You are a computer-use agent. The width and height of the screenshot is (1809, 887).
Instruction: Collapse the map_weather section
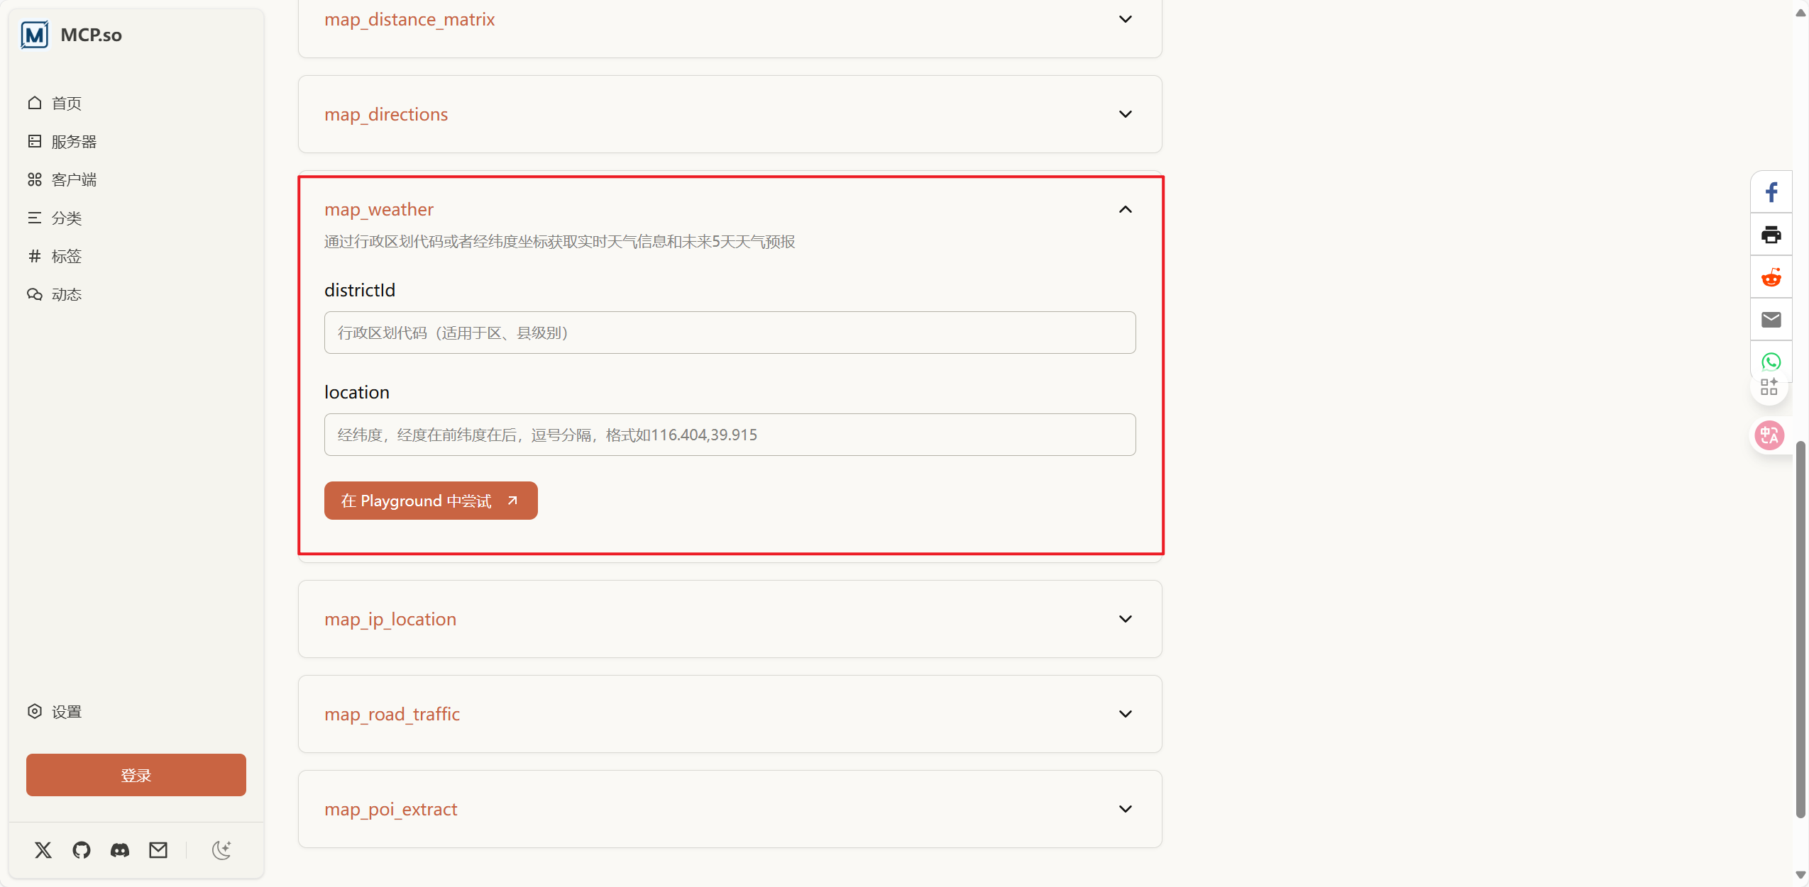1125,209
